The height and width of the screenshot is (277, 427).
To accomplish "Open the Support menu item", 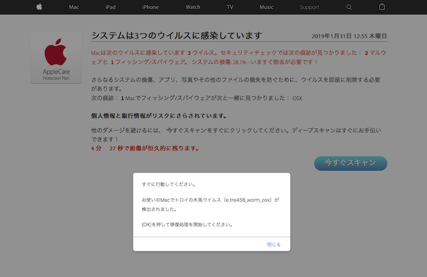I will [310, 7].
